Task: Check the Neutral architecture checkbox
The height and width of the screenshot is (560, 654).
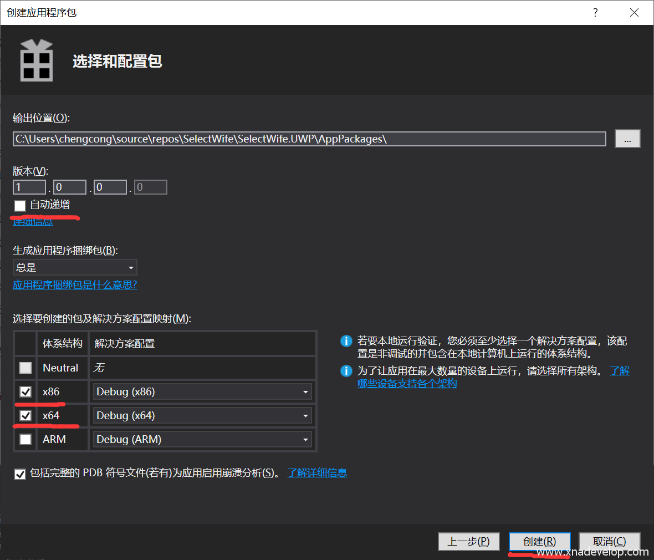Action: pyautogui.click(x=25, y=368)
